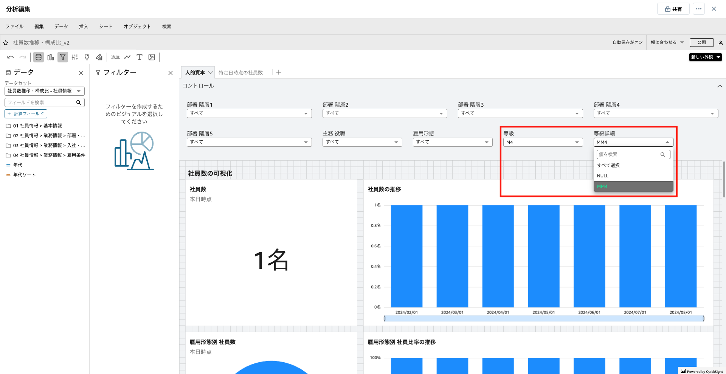This screenshot has height=374, width=726.
Task: Click the 公開 button
Action: coord(701,42)
